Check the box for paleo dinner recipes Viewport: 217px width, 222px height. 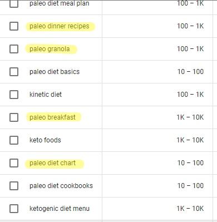[x=14, y=26]
